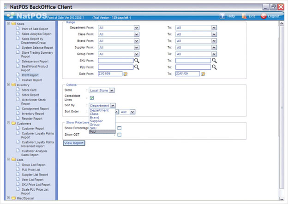Screen dimensions: 288x204
Task: Open the SKU Price List Report
Action: pyautogui.click(x=36, y=184)
